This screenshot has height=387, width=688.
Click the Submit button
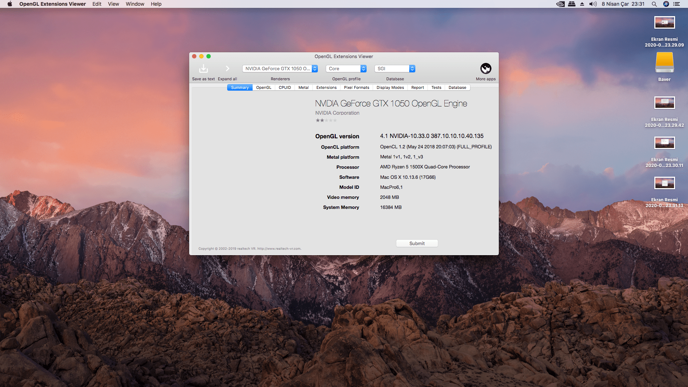[417, 243]
